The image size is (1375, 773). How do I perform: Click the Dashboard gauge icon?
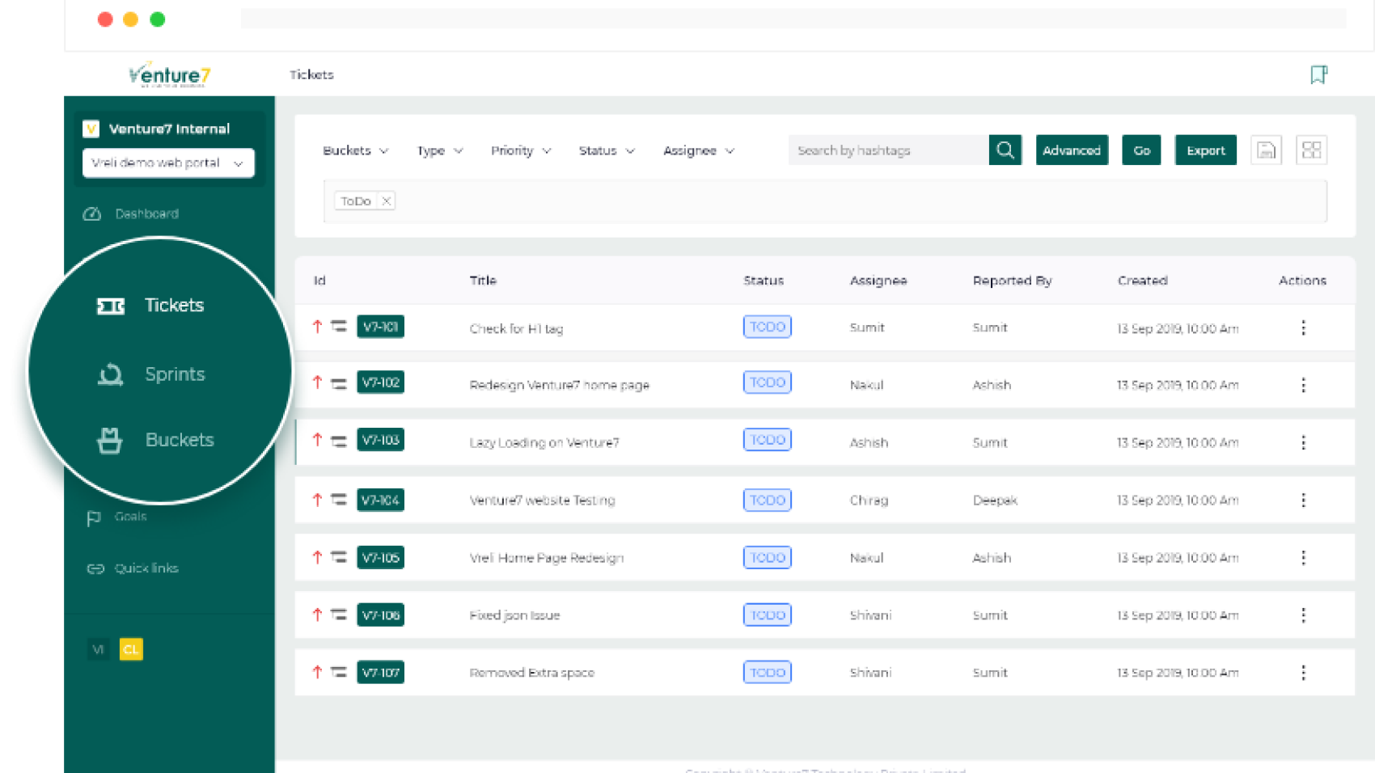[x=92, y=213]
